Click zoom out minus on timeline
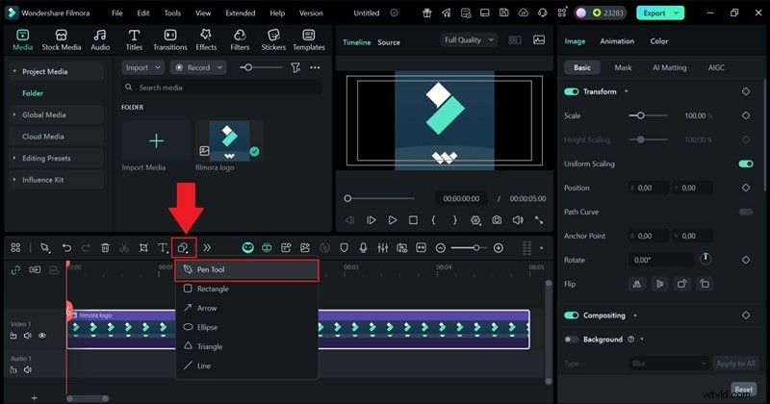The width and height of the screenshot is (770, 404). tap(441, 248)
